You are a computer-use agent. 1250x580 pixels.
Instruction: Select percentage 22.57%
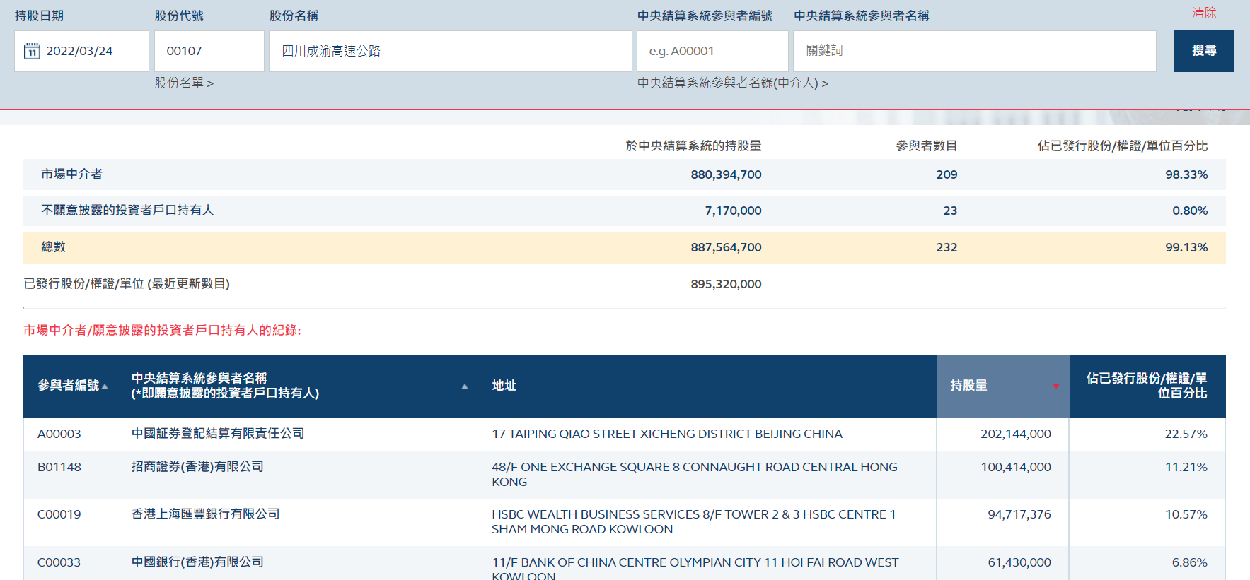coord(1186,434)
